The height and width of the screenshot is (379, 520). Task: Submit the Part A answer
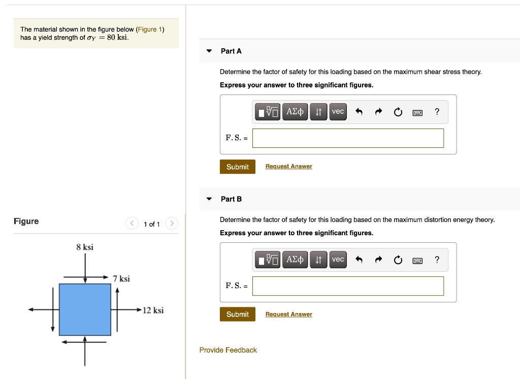[x=237, y=166]
